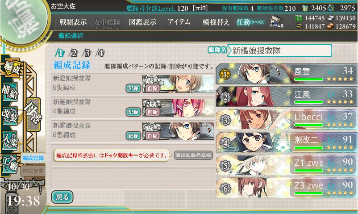The width and height of the screenshot is (358, 214).
Task: Open the アイテム屋 shop icon
Action: pos(276,22)
